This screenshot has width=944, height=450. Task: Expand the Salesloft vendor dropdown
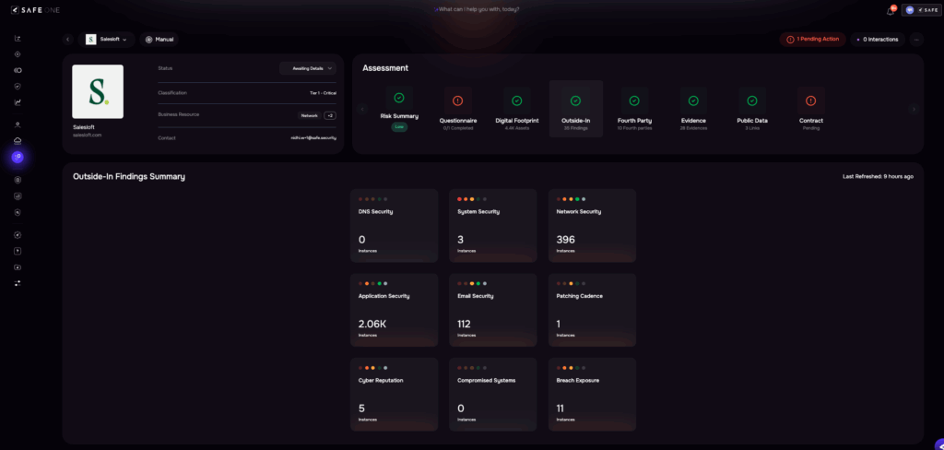pyautogui.click(x=107, y=39)
